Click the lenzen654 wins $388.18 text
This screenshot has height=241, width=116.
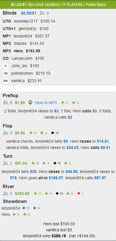(44, 236)
